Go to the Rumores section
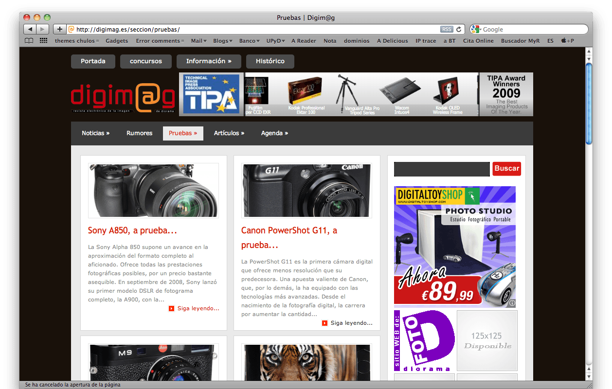Screen dimensions: 612x389 coord(139,133)
